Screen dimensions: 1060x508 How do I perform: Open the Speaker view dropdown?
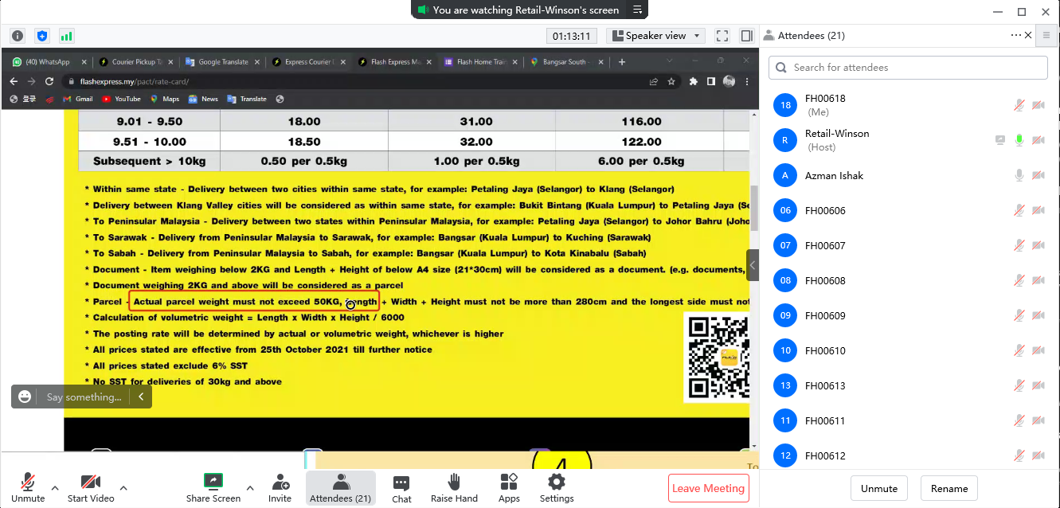[x=655, y=36]
